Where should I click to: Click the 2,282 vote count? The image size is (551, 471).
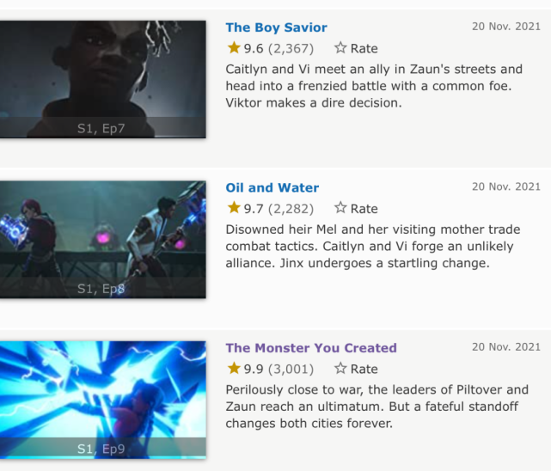[291, 209]
